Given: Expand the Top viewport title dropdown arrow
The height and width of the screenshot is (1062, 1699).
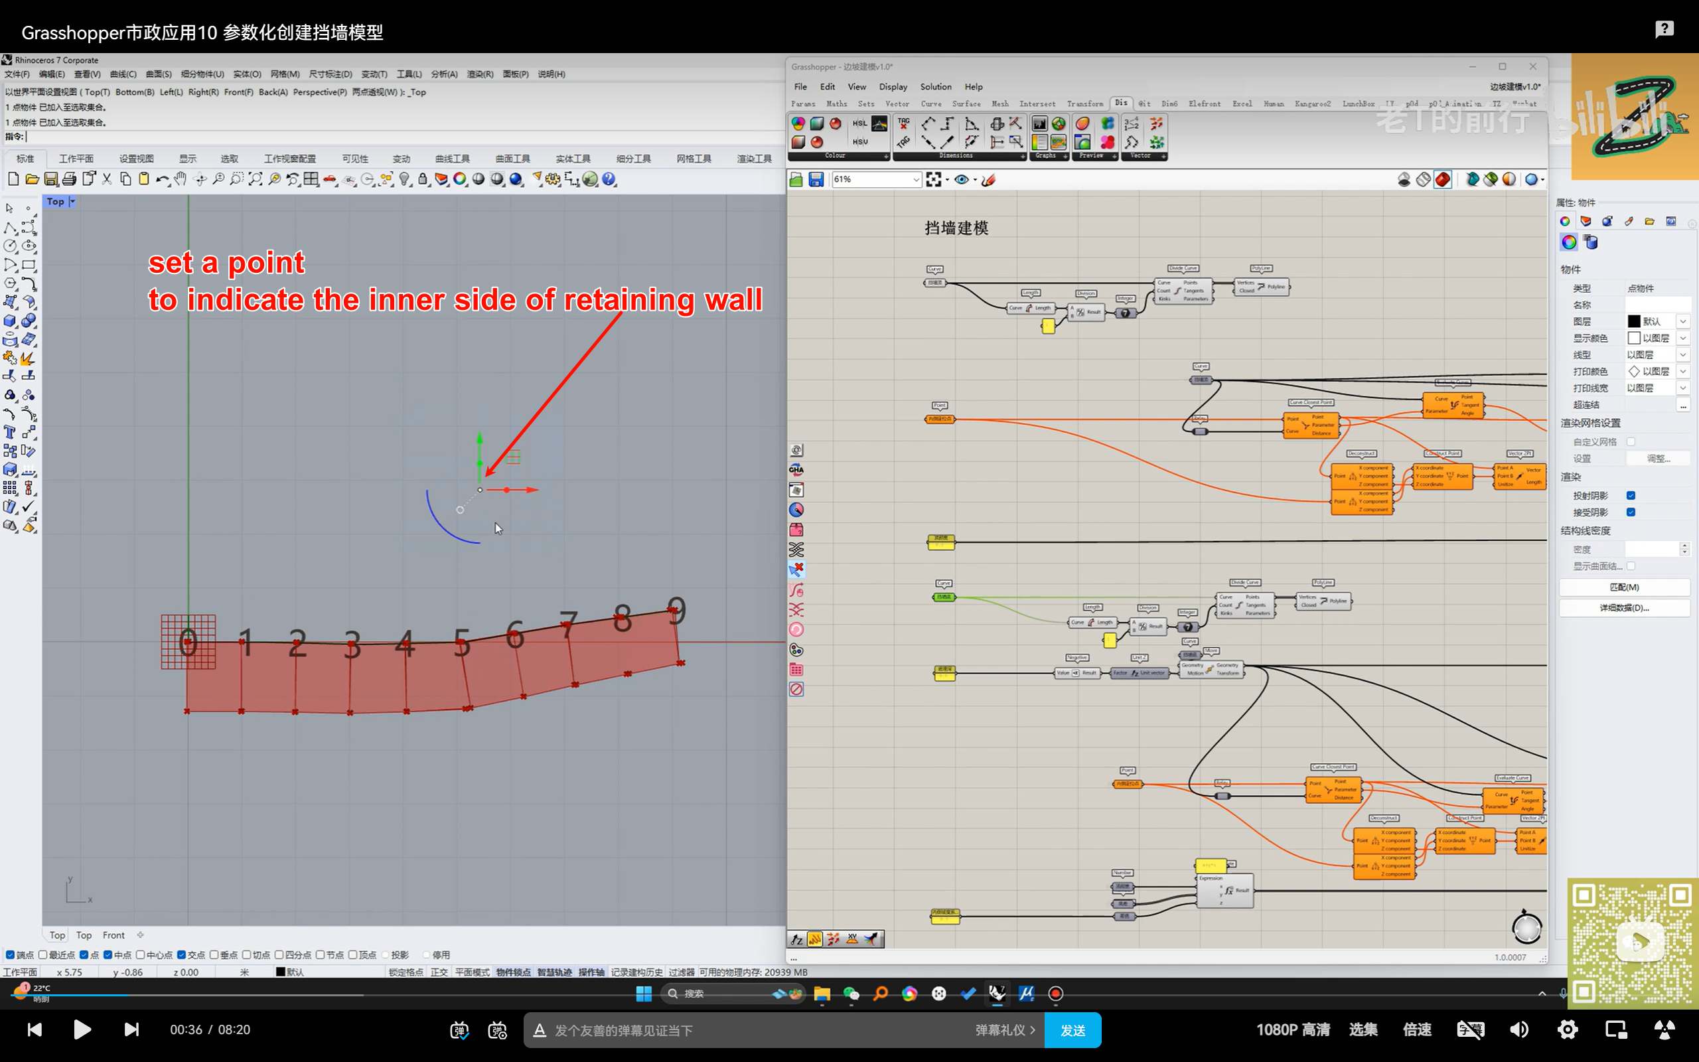Looking at the screenshot, I should pos(72,202).
